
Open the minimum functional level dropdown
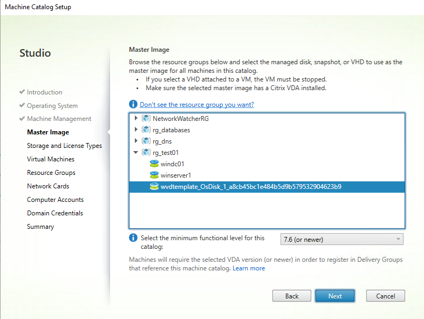tap(342, 240)
